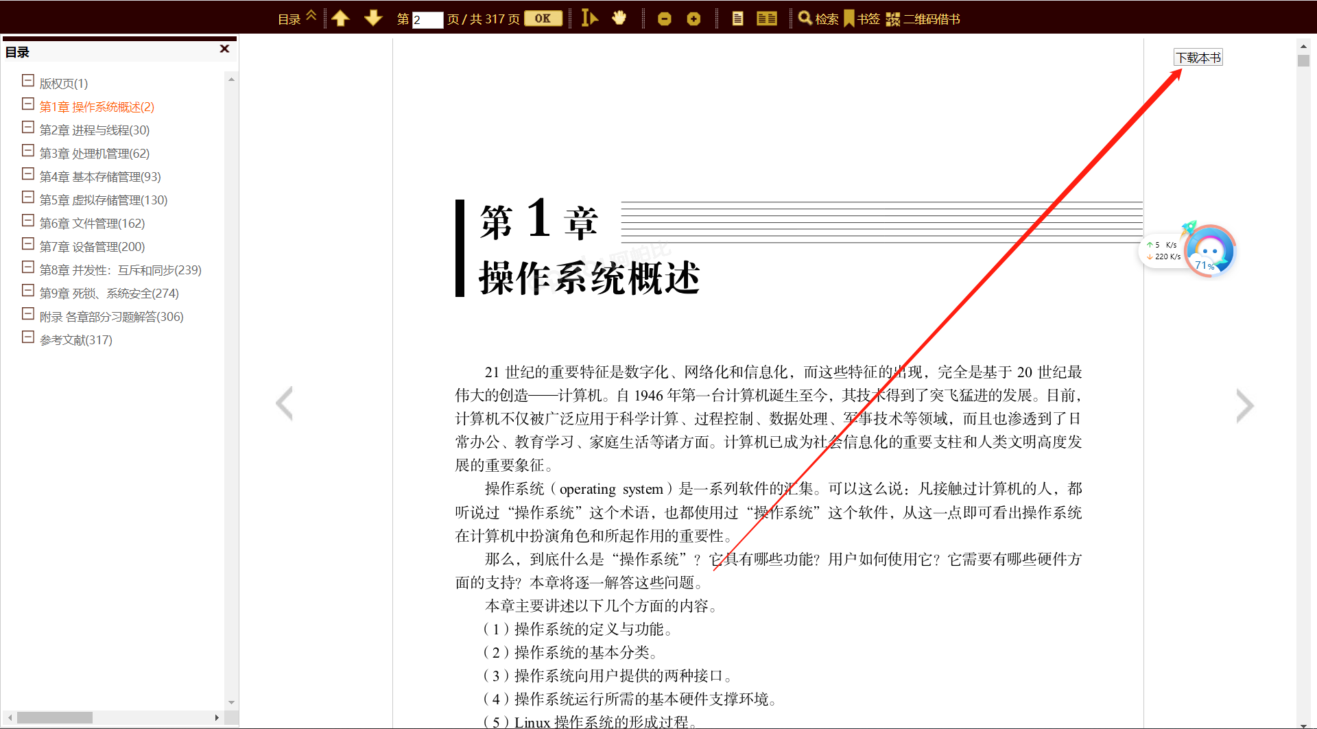This screenshot has width=1317, height=729.
Task: Open 第7章 设备管理(200) entry
Action: pos(92,247)
